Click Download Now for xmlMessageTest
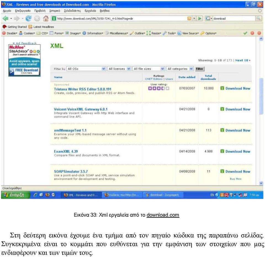 (x=238, y=130)
